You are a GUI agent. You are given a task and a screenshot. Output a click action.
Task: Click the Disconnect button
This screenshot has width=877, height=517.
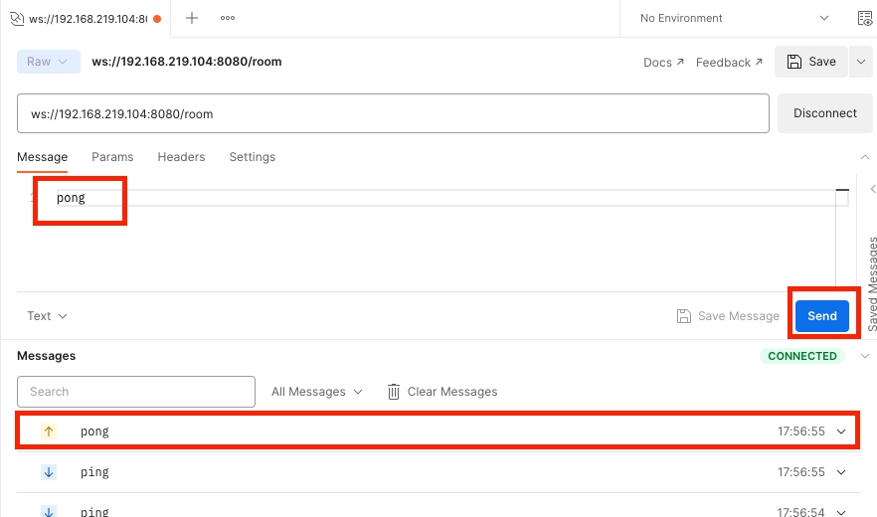click(x=825, y=113)
